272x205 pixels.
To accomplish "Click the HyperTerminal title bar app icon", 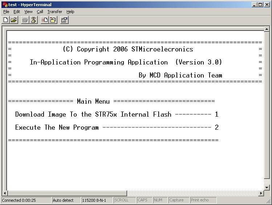I will tap(5, 4).
